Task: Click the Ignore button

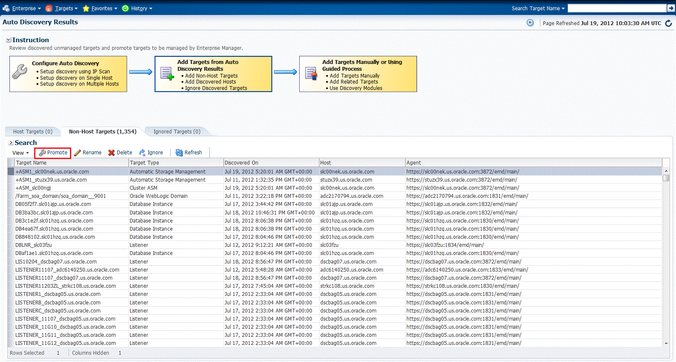Action: coord(151,153)
